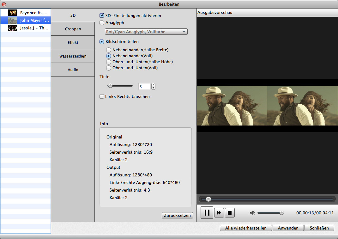Choose Oben-und-Unten(Voll) option
338x239 pixels.
(x=109, y=68)
